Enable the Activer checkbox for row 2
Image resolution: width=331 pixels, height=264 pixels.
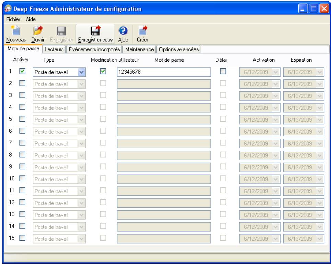pos(22,83)
